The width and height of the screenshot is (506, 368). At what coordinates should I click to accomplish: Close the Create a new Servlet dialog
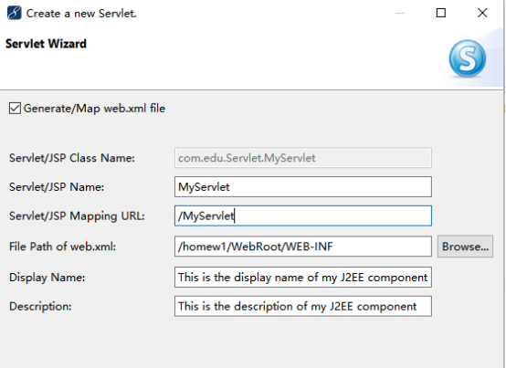(x=482, y=13)
